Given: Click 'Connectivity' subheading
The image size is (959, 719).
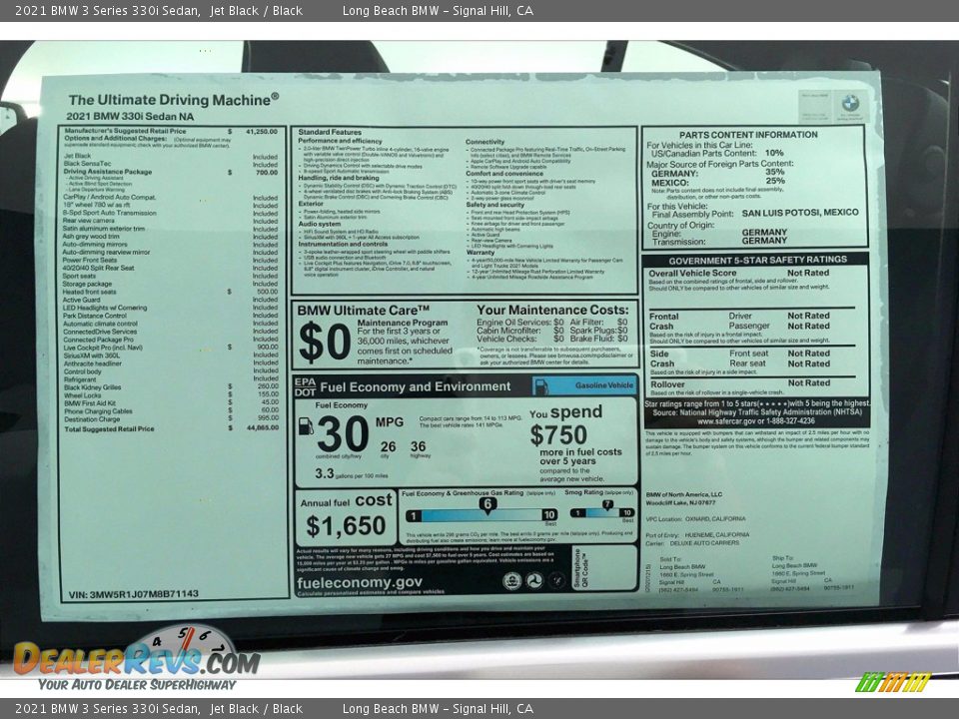Looking at the screenshot, I should point(485,142).
